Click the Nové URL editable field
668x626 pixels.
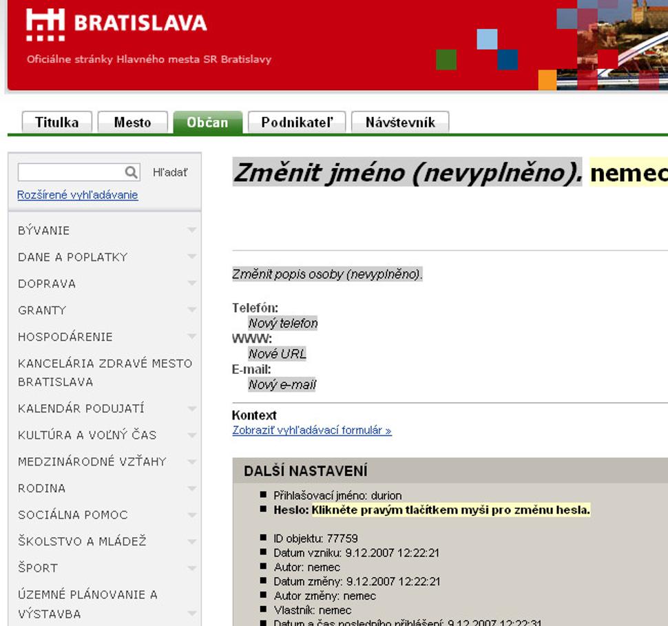click(278, 354)
